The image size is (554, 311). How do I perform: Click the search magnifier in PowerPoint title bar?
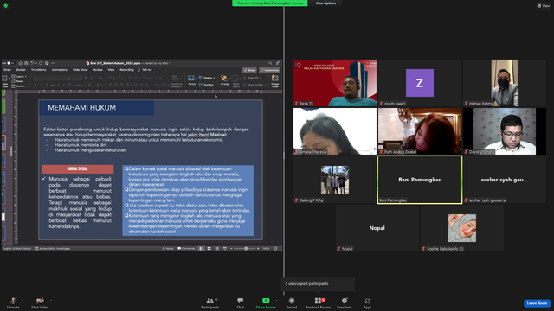pos(270,63)
